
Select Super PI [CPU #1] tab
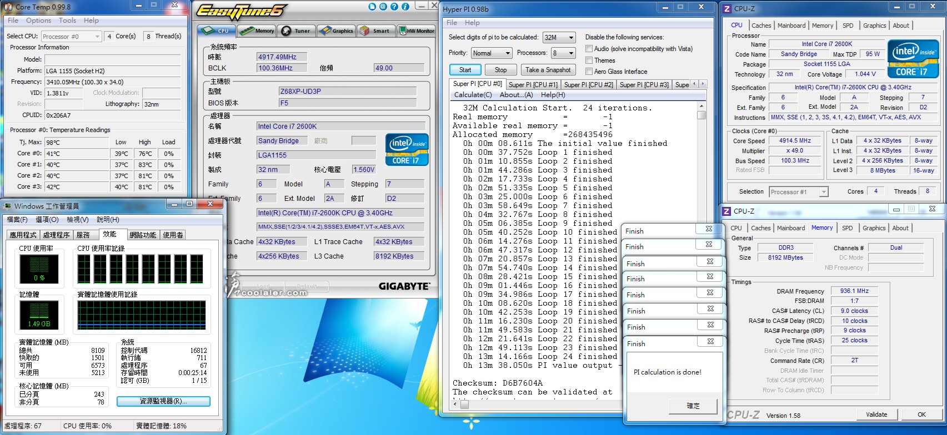[x=533, y=85]
